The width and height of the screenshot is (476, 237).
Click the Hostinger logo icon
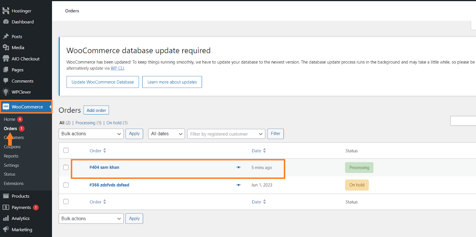[x=6, y=11]
